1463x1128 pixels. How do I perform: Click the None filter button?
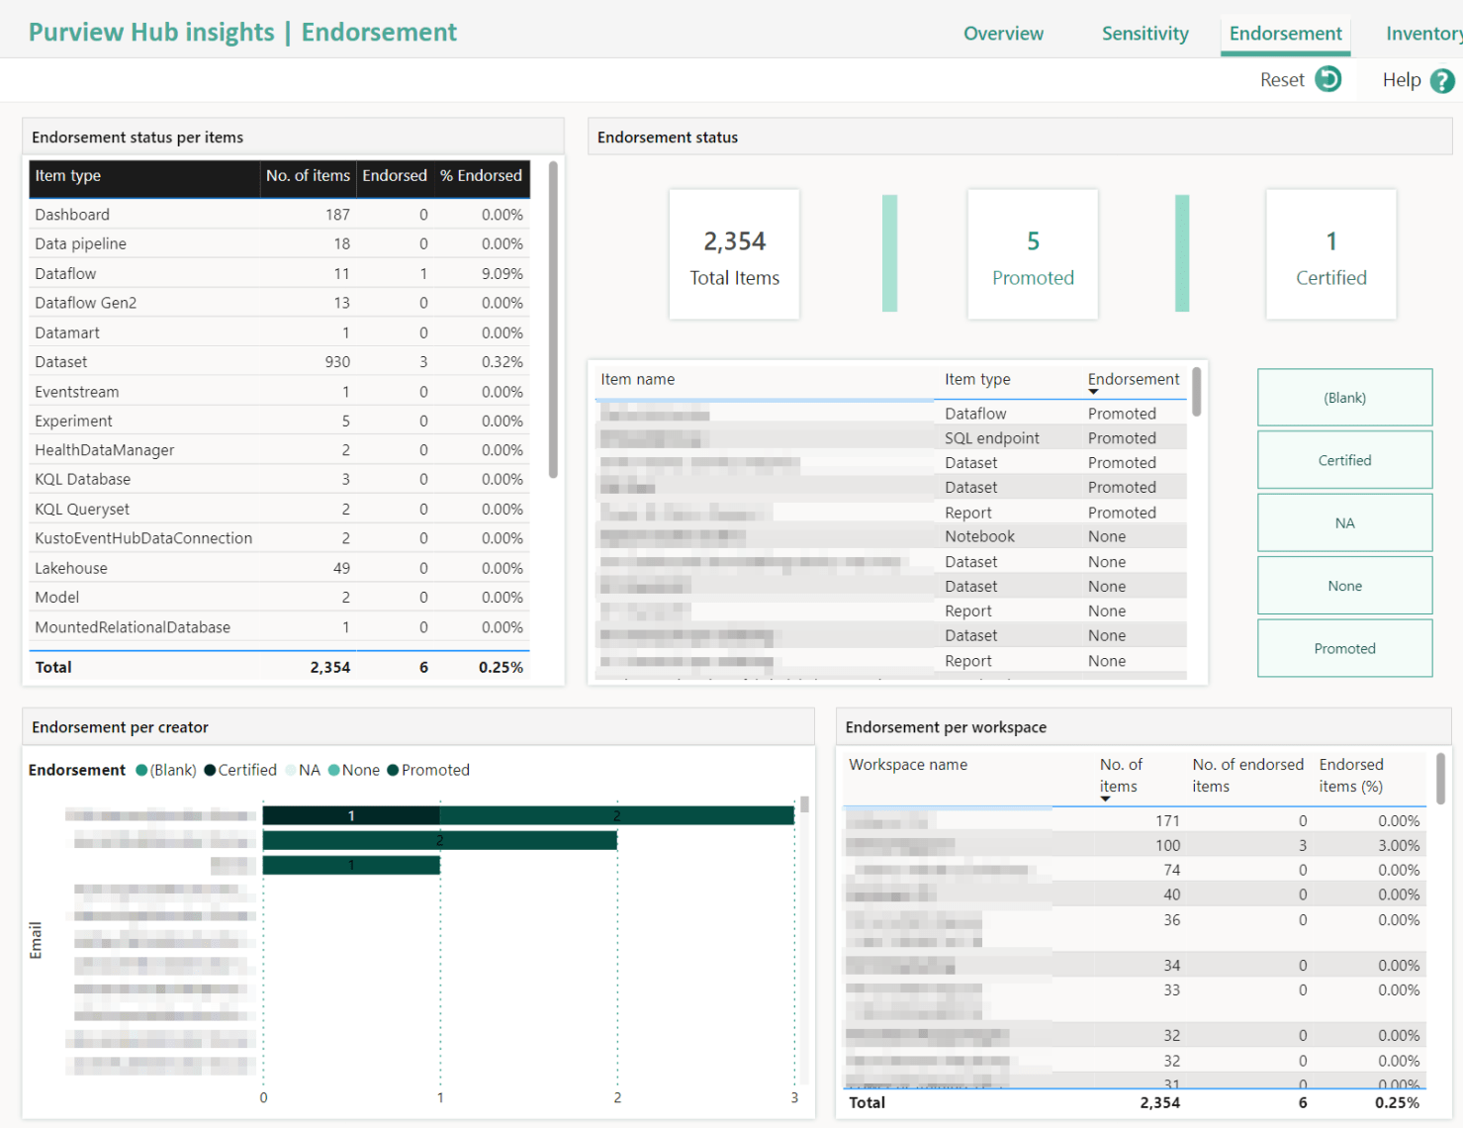tap(1344, 585)
